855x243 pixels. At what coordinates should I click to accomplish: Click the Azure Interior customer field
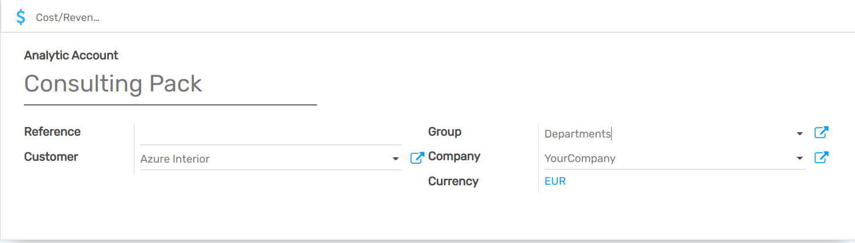point(263,159)
